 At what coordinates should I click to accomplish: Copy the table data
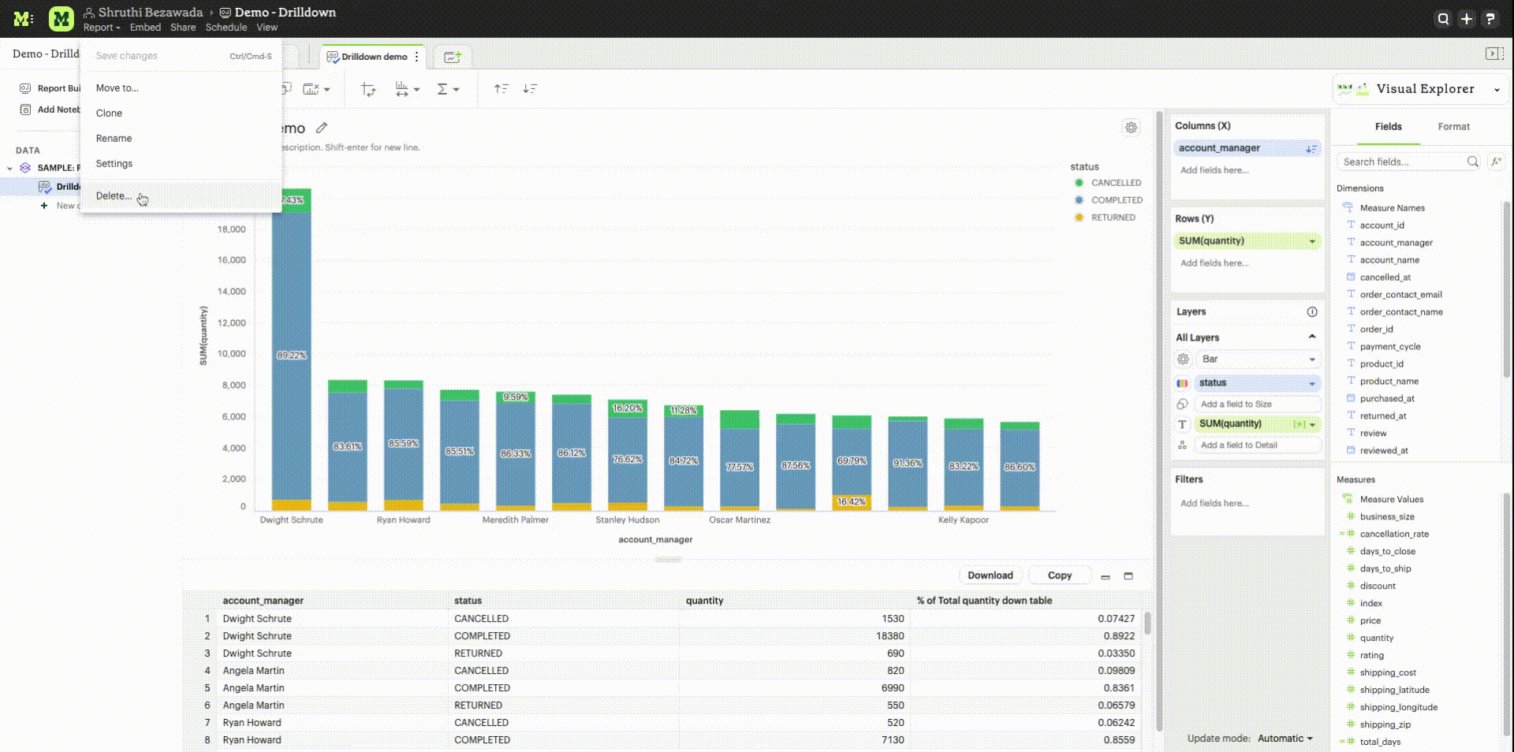tap(1059, 575)
